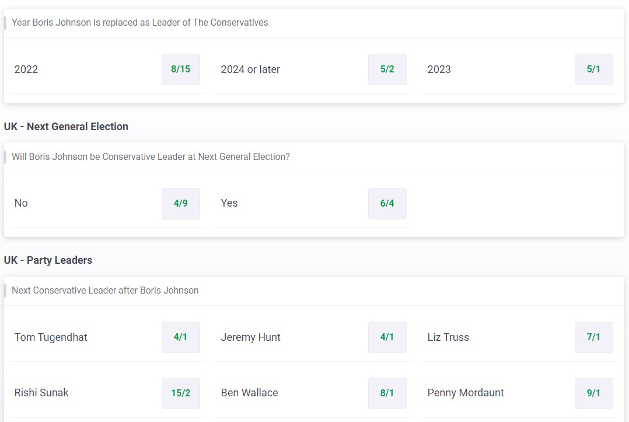This screenshot has height=422, width=629.
Task: Choose Tom Tugendhat 4/1 odds
Action: pos(180,337)
